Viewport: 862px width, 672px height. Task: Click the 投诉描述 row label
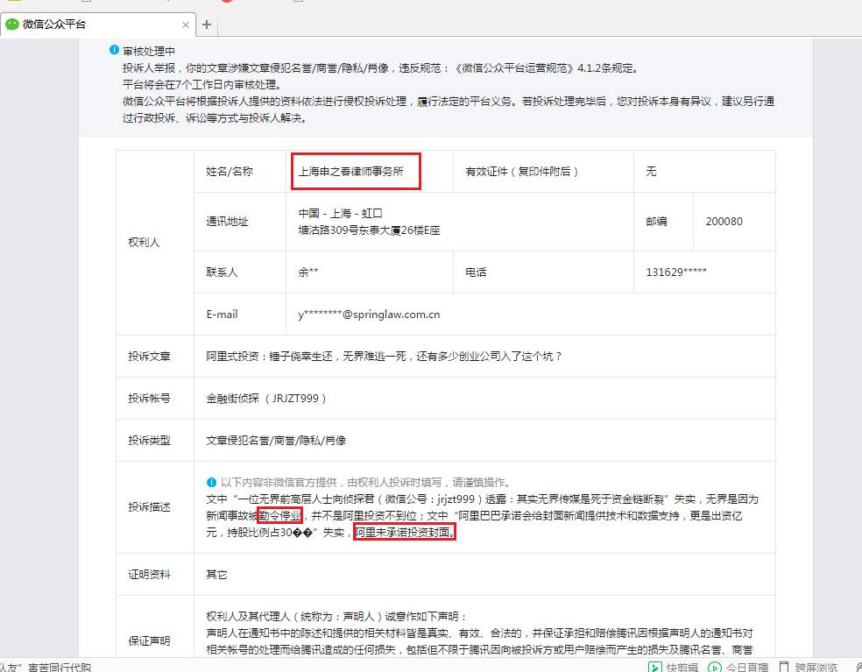[x=150, y=507]
